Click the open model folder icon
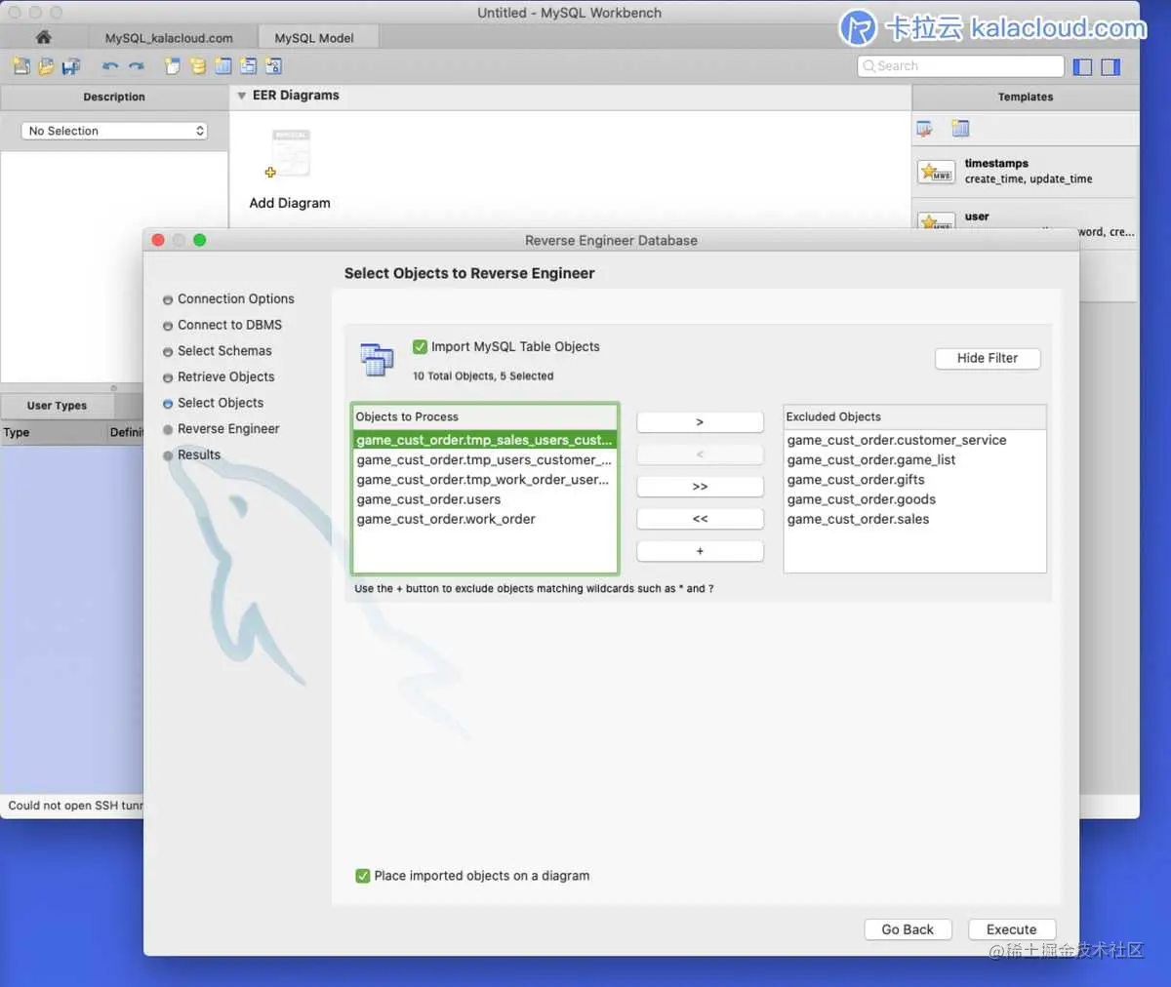Screen dimensions: 1171x987 [x=46, y=66]
